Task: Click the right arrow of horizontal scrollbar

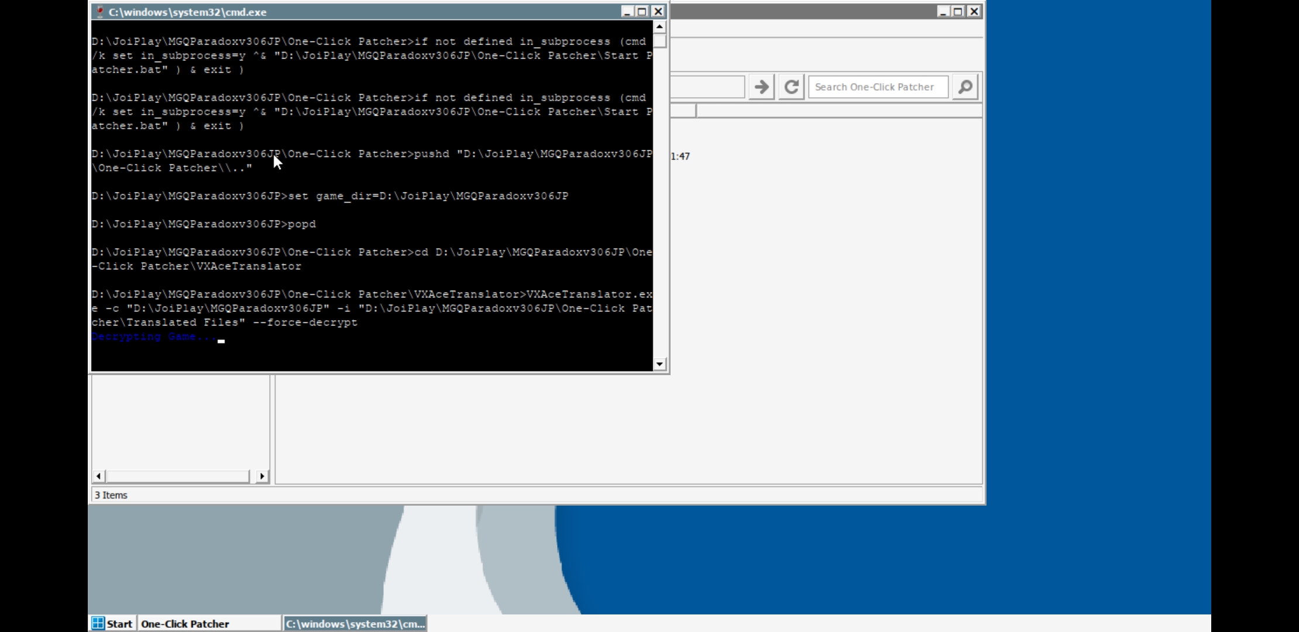Action: (x=262, y=476)
